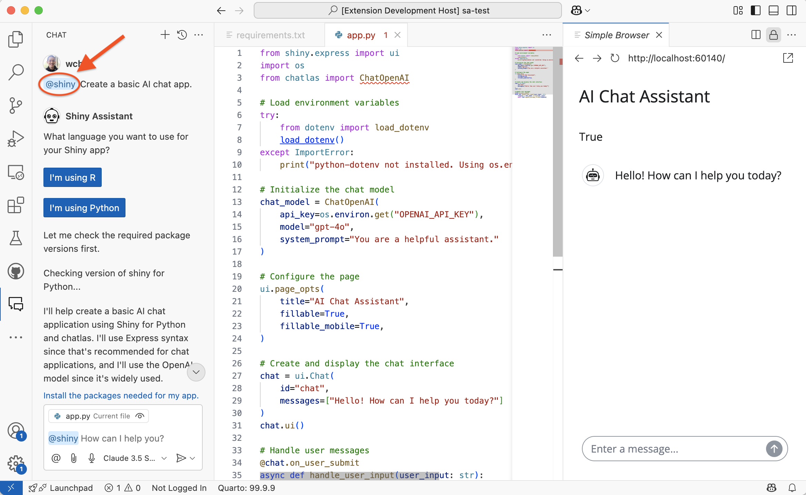Click Install the packages needed link
806x495 pixels.
pos(121,395)
